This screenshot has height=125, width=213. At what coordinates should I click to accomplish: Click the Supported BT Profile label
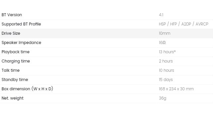click(x=21, y=24)
